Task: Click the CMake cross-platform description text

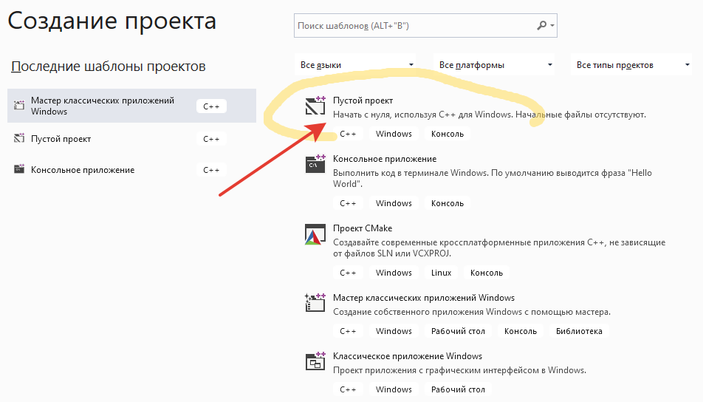Action: [499, 248]
